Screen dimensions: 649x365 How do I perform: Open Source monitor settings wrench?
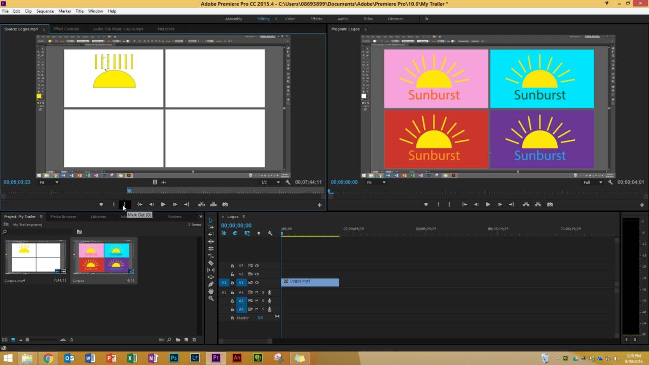(x=288, y=182)
